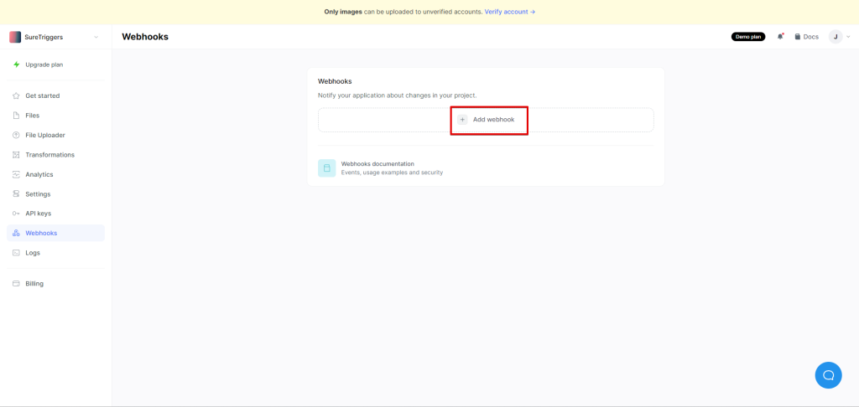Click the Analytics chart icon in sidebar

tap(16, 174)
